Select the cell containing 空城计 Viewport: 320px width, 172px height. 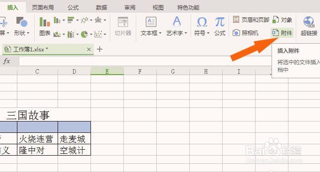[74, 150]
